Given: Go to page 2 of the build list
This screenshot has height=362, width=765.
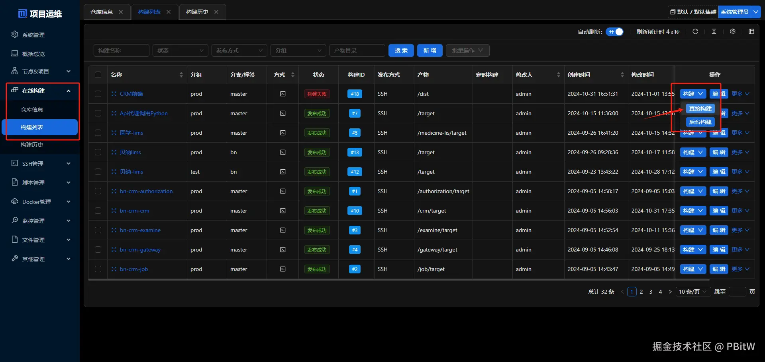Looking at the screenshot, I should coord(641,292).
